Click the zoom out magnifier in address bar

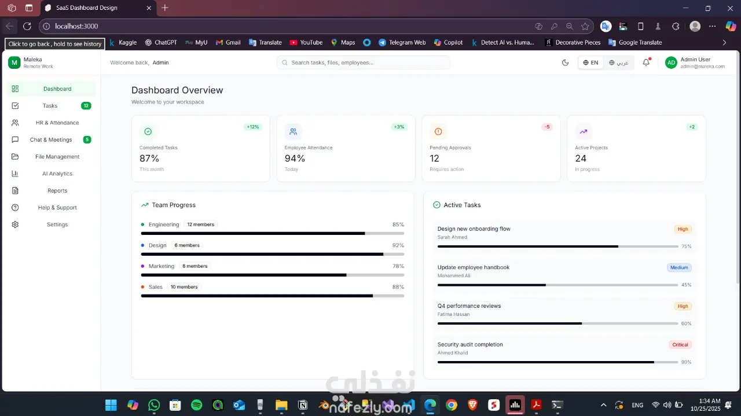coord(570,26)
